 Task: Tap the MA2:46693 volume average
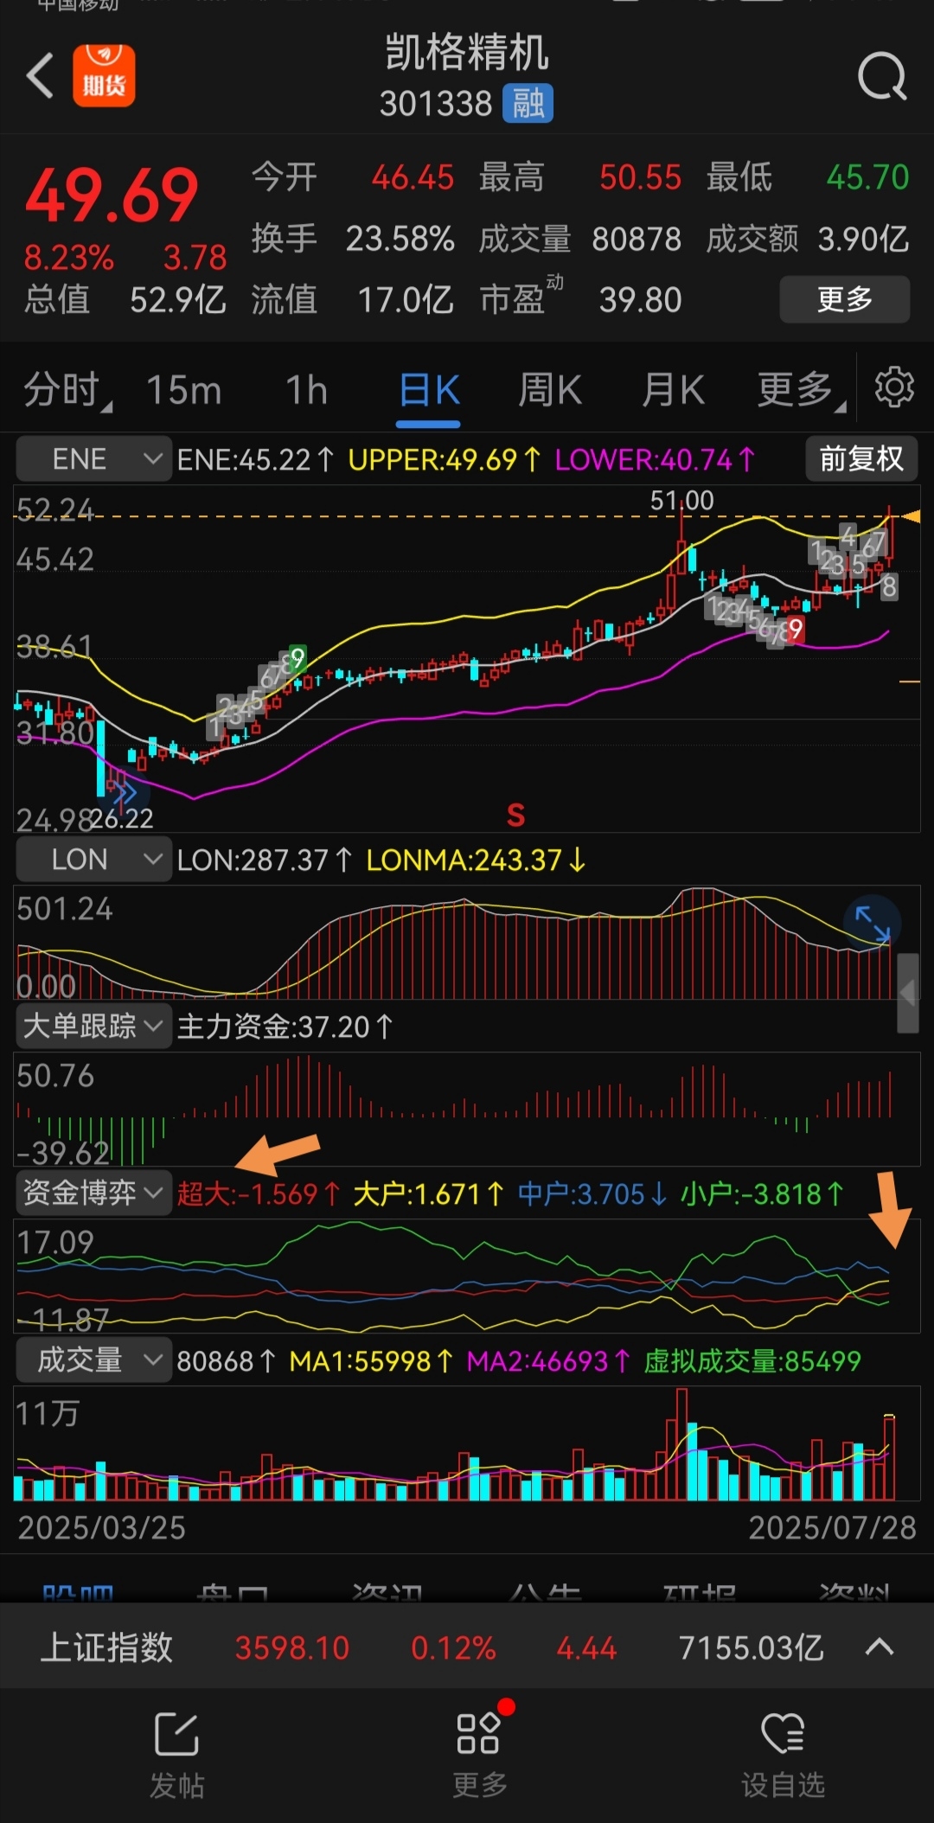(x=548, y=1361)
